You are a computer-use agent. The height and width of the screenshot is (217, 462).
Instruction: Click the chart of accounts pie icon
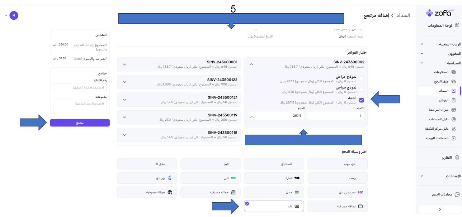point(453,119)
